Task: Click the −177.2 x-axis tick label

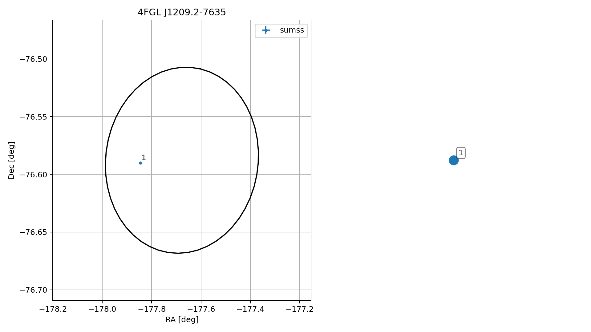Action: pyautogui.click(x=300, y=309)
